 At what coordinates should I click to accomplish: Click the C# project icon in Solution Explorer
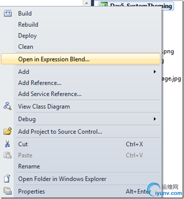point(103,5)
